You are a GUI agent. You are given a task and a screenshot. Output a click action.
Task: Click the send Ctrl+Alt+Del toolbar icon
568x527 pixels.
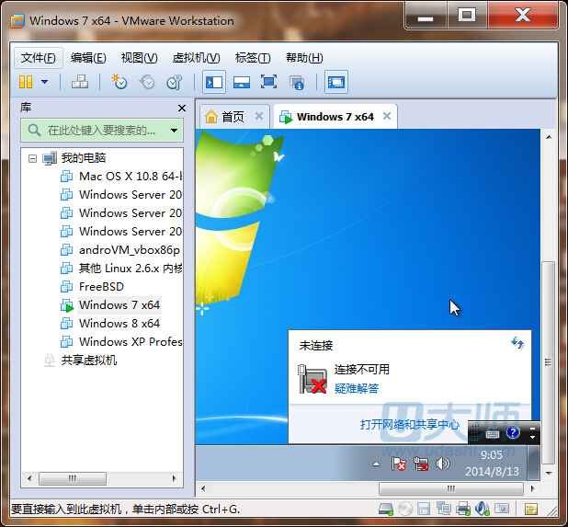pyautogui.click(x=80, y=82)
